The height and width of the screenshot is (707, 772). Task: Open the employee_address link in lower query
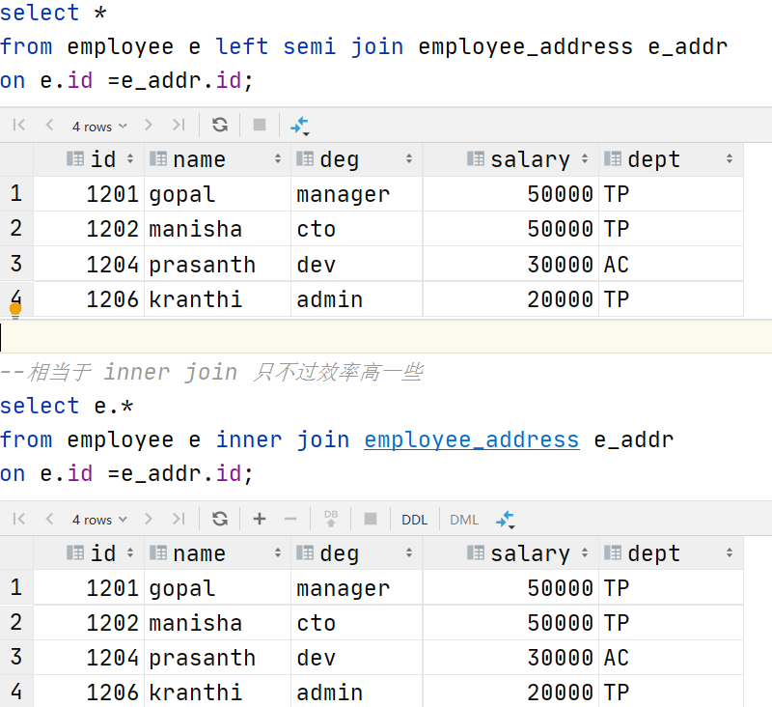(x=472, y=439)
